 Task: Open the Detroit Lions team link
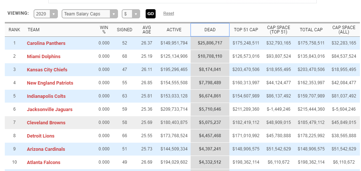click(x=41, y=136)
